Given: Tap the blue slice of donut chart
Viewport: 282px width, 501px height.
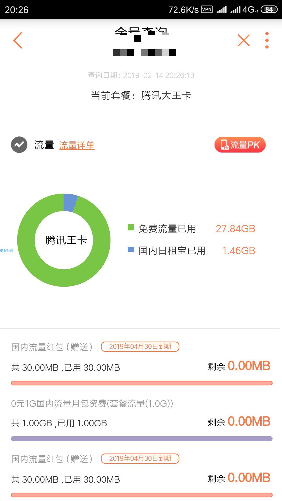Looking at the screenshot, I should click(x=70, y=202).
